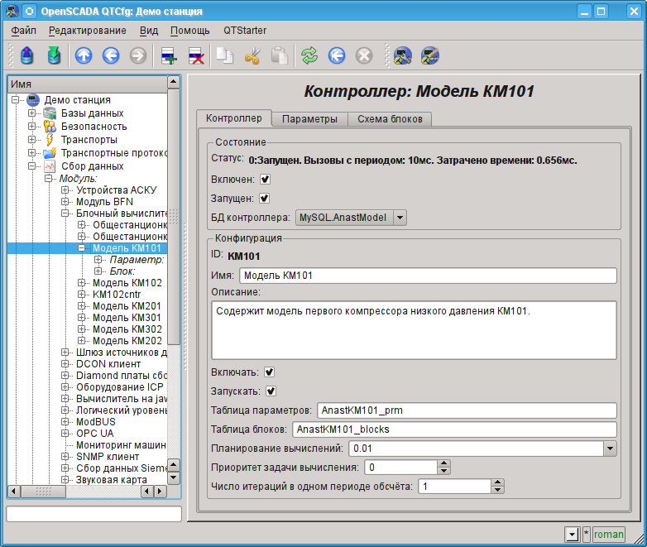The image size is (647, 547).
Task: Uncheck the Включен checkbox
Action: [266, 179]
